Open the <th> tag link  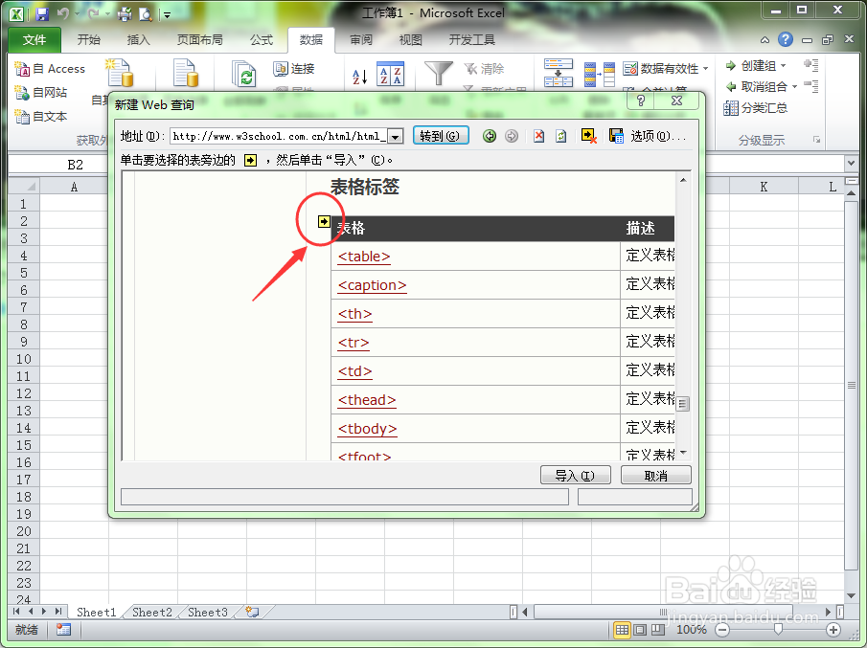(354, 314)
